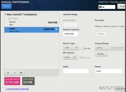The height and width of the screenshot is (92, 126).
Task: Edit the Name field containing swap
Action: click(109, 71)
